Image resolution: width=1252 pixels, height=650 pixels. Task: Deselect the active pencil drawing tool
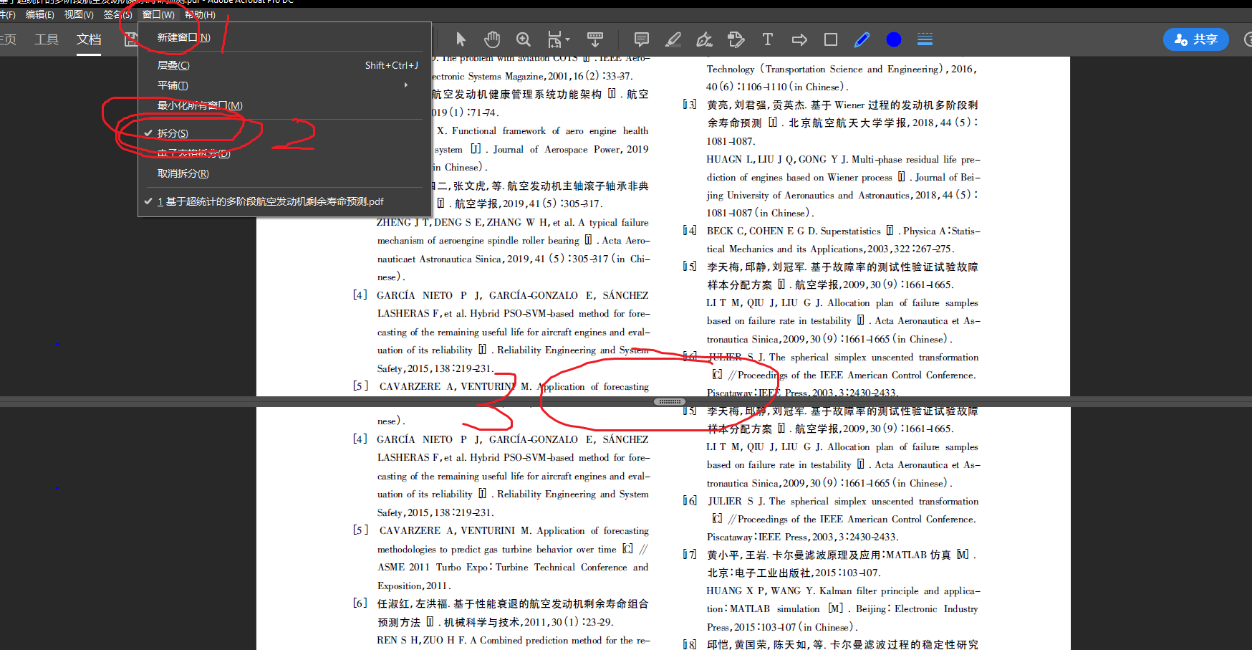[x=862, y=39]
